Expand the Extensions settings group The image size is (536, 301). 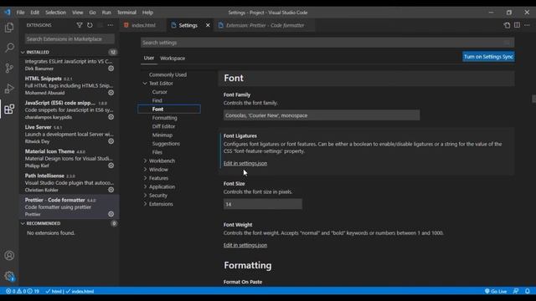coord(145,204)
